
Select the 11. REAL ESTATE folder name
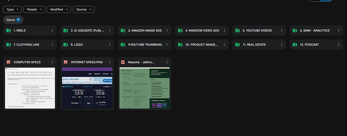tap(254, 45)
